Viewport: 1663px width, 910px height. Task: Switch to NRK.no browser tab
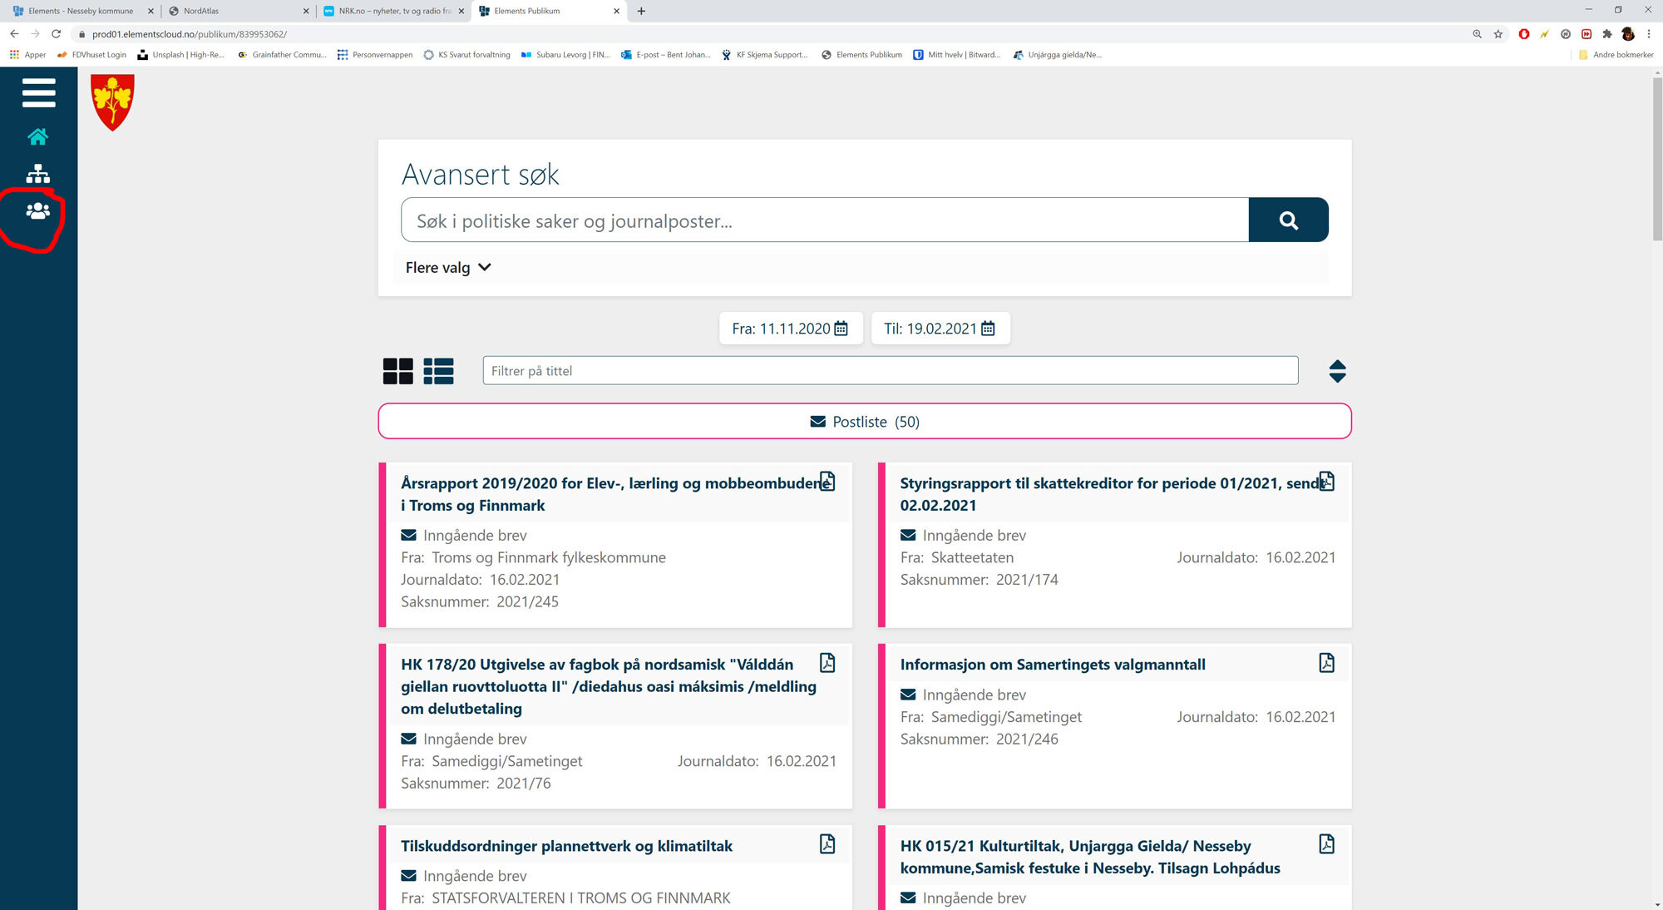click(392, 11)
